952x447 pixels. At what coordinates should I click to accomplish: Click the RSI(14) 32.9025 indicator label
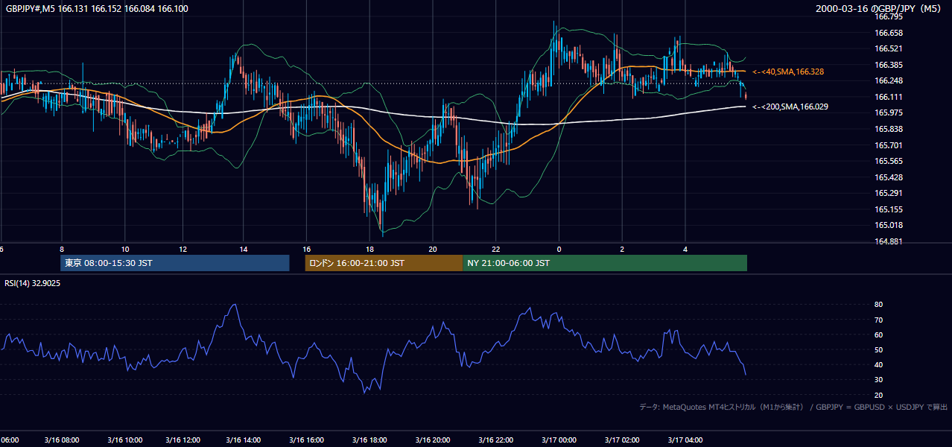coord(33,283)
